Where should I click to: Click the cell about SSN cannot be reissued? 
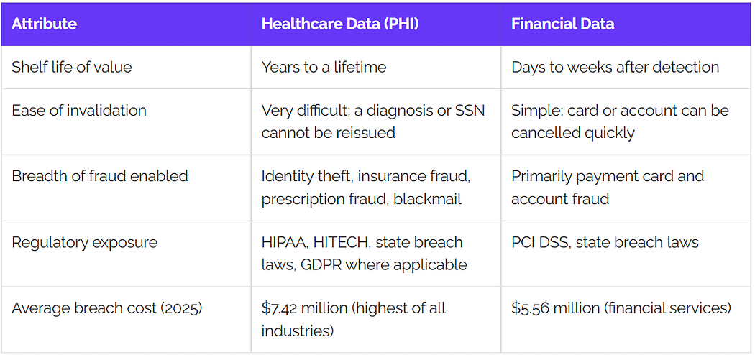pyautogui.click(x=376, y=121)
